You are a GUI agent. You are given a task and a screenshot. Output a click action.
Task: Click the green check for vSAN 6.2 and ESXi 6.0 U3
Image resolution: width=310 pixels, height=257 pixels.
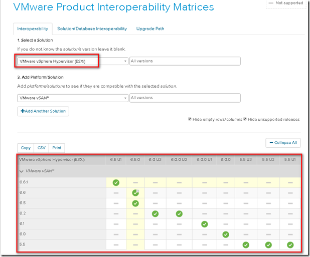click(x=155, y=214)
